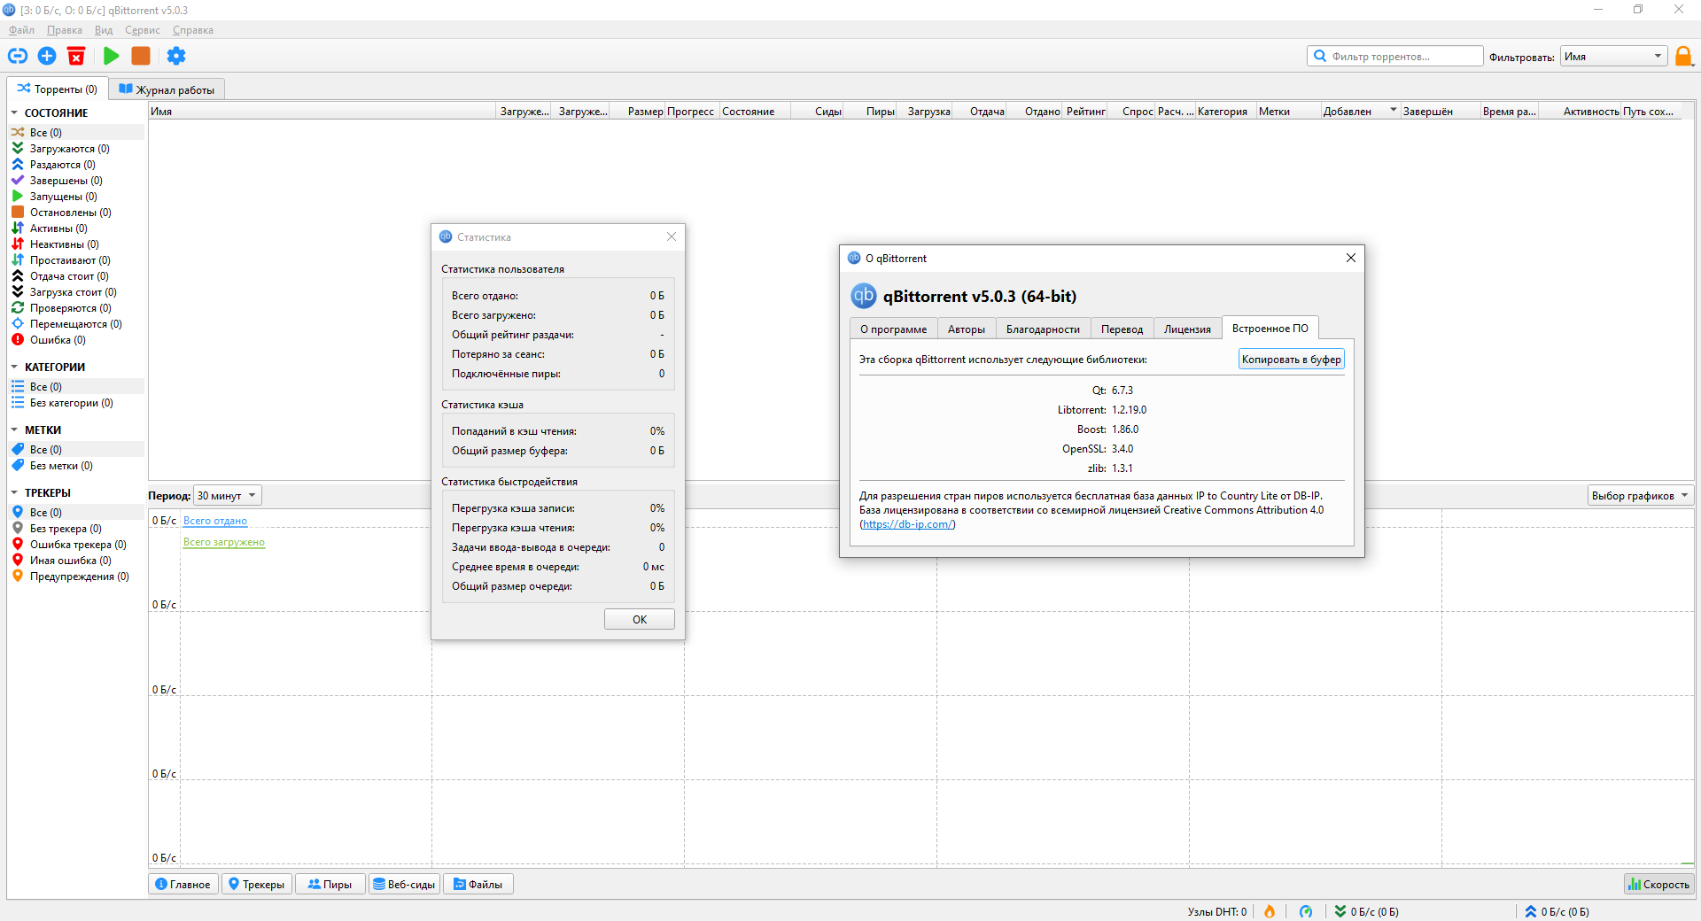
Task: Click the magnifier icon in torrent filter
Action: point(1320,56)
